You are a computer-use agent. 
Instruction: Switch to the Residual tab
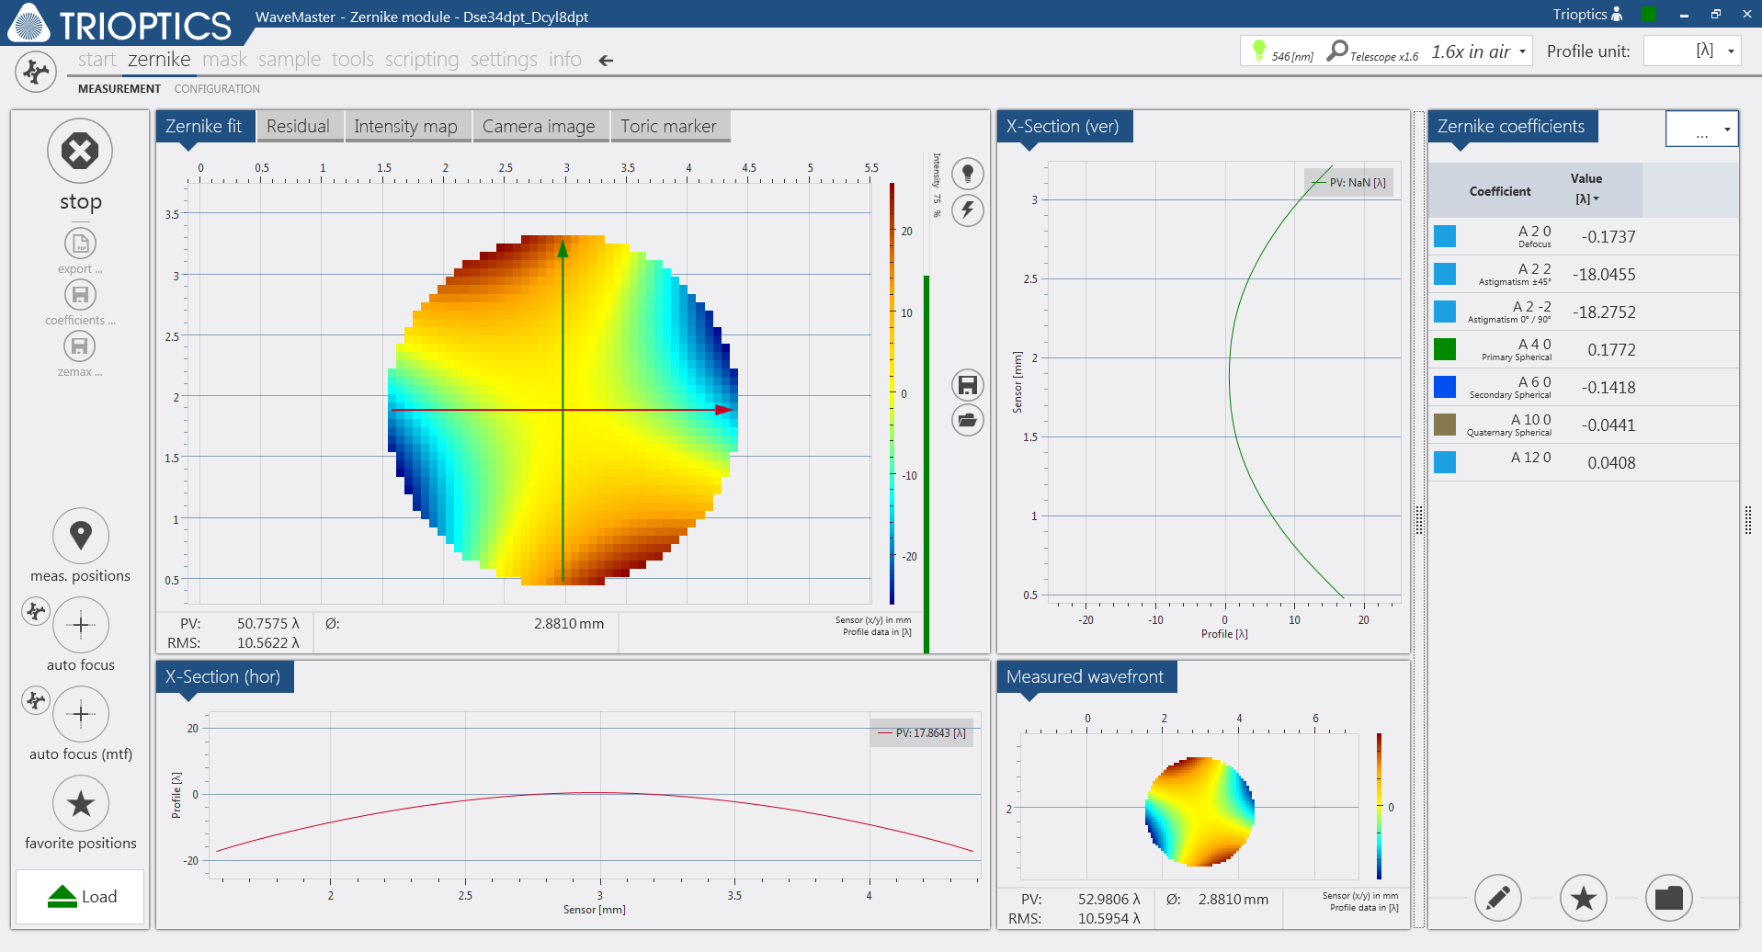point(300,126)
